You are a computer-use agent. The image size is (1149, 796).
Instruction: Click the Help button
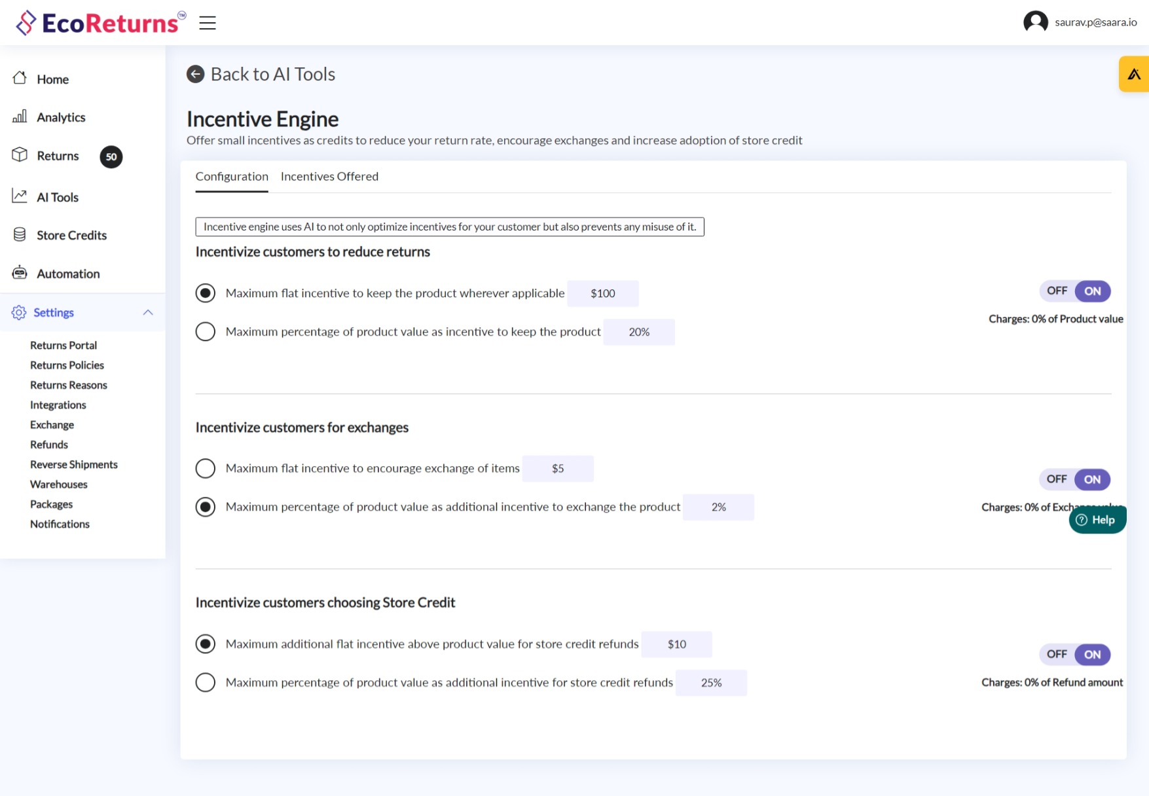coord(1097,520)
